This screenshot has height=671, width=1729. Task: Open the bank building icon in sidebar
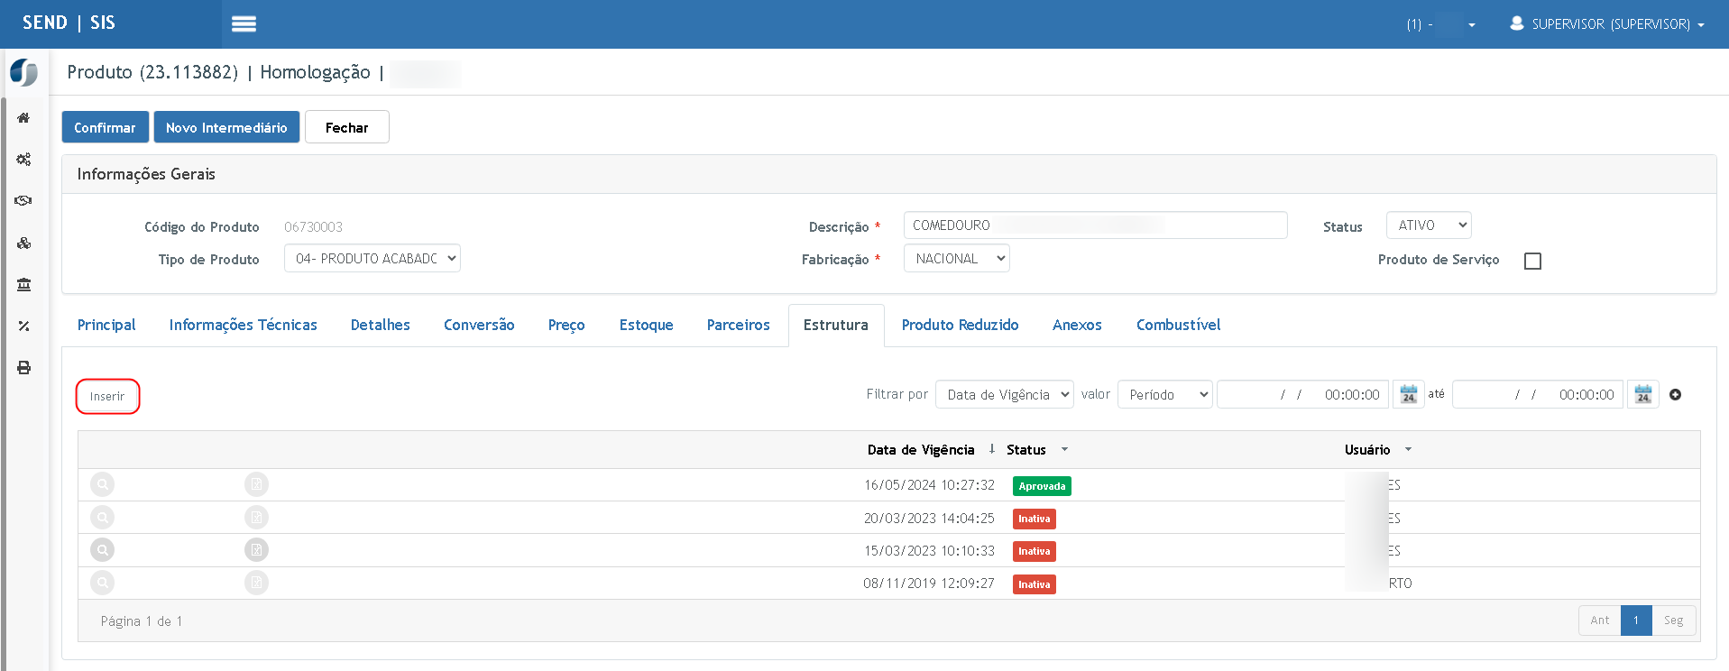(23, 284)
